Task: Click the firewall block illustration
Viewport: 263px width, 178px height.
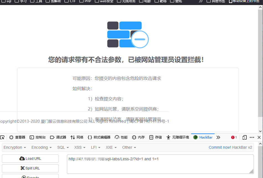Action: tap(128, 35)
